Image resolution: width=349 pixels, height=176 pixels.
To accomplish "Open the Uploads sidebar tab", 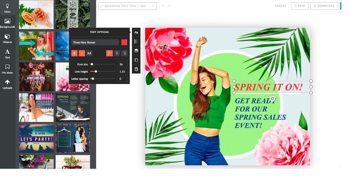I will (x=7, y=84).
